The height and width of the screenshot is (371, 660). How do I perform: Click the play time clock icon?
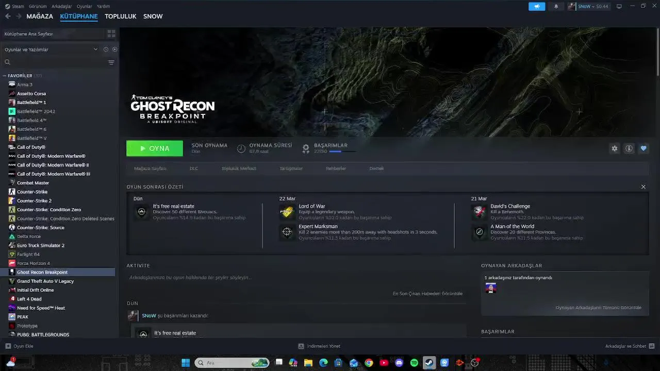click(241, 148)
